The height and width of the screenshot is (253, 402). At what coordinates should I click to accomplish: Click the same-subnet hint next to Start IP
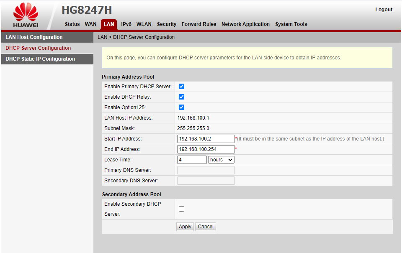(310, 139)
